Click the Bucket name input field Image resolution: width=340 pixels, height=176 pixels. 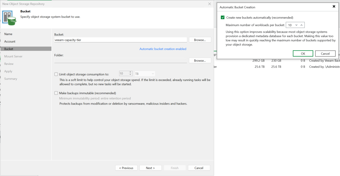click(121, 40)
